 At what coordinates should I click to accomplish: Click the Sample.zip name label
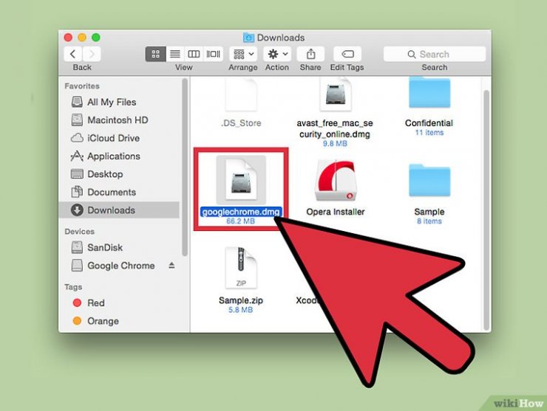(x=241, y=300)
